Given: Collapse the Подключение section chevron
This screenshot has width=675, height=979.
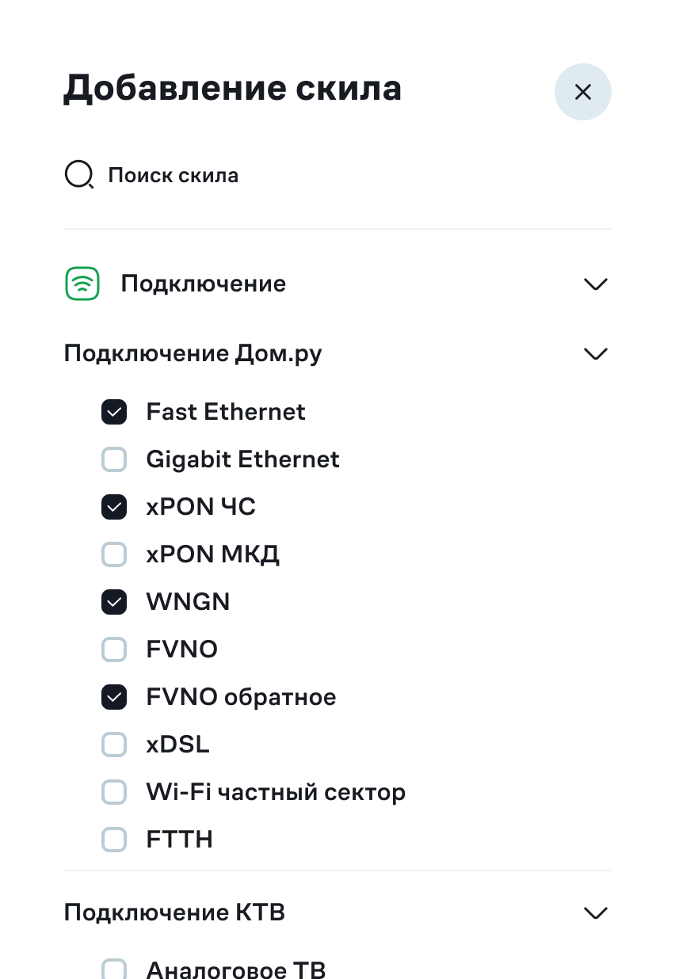Looking at the screenshot, I should [x=594, y=284].
